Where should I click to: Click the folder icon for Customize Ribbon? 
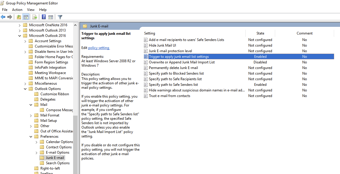point(37,94)
